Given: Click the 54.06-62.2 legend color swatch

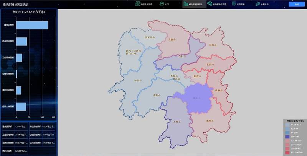Looking at the screenshot, I should [287, 125].
